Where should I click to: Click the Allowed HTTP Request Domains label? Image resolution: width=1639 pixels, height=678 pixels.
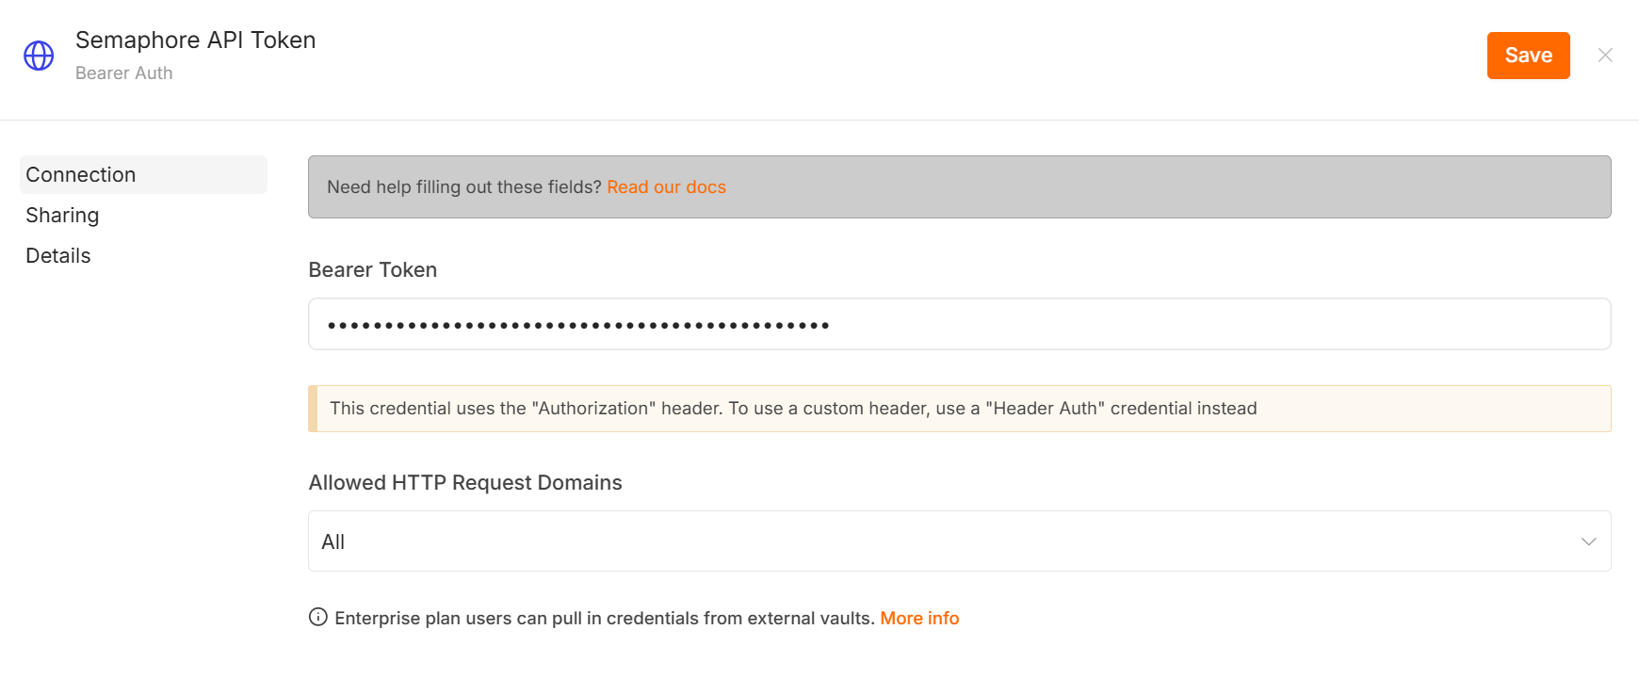465,482
